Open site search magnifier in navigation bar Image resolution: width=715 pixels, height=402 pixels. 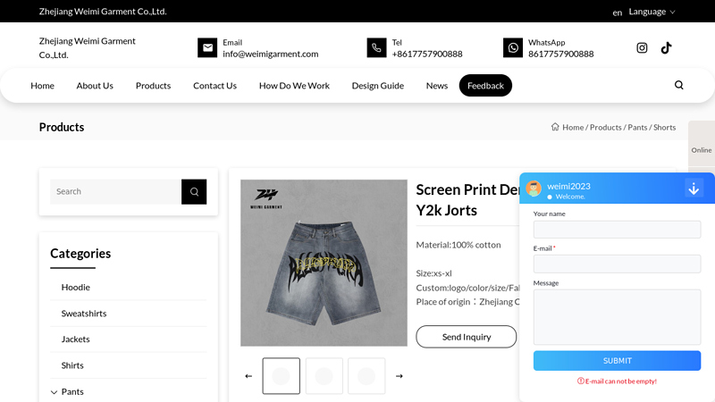pyautogui.click(x=679, y=85)
